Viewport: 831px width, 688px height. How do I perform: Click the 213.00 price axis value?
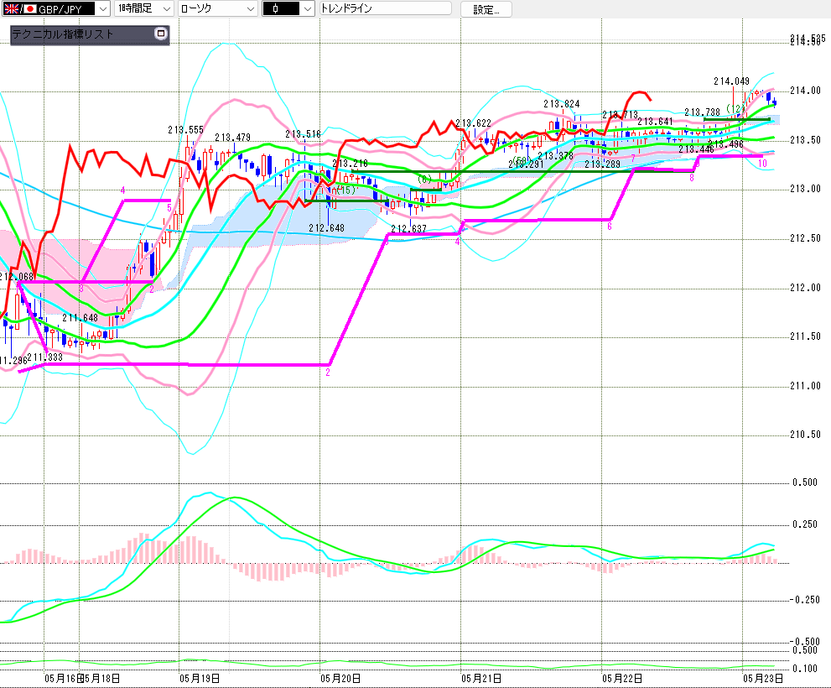pos(805,189)
